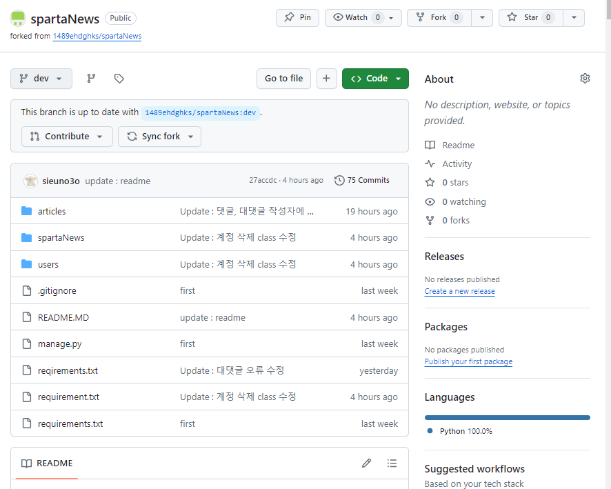This screenshot has width=611, height=489.
Task: Click the spartaNews repository title
Action: [x=65, y=19]
